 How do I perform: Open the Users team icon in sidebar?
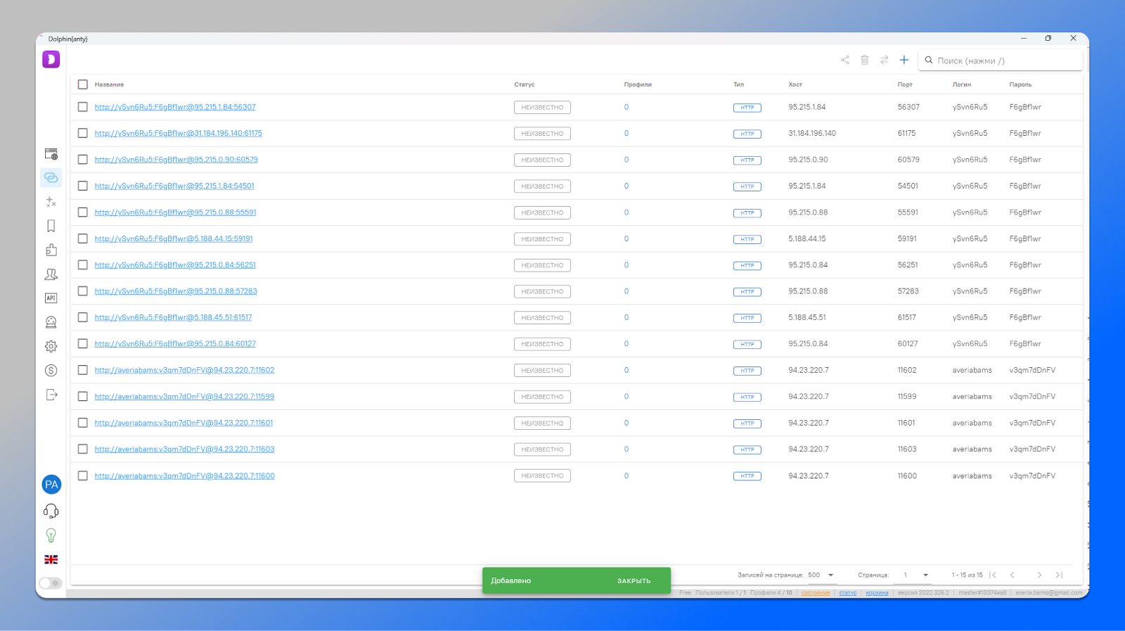pos(51,274)
